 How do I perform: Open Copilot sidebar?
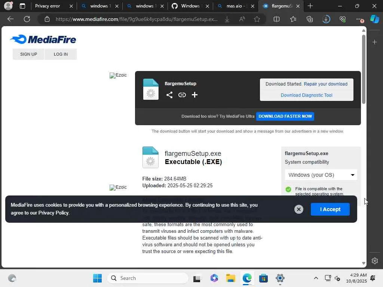[x=374, y=19]
